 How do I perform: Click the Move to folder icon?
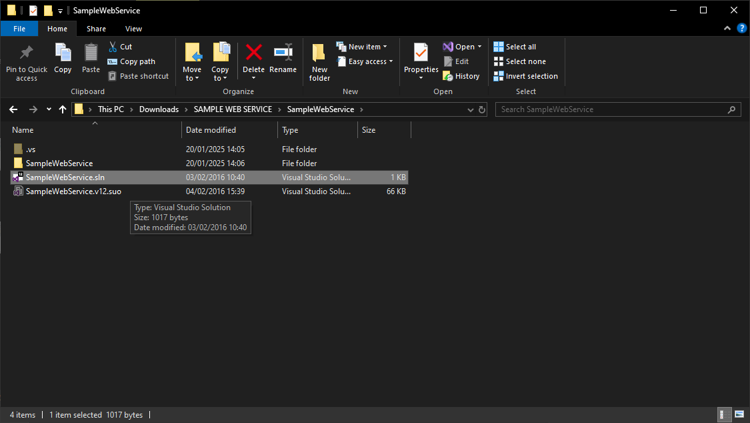pos(192,53)
